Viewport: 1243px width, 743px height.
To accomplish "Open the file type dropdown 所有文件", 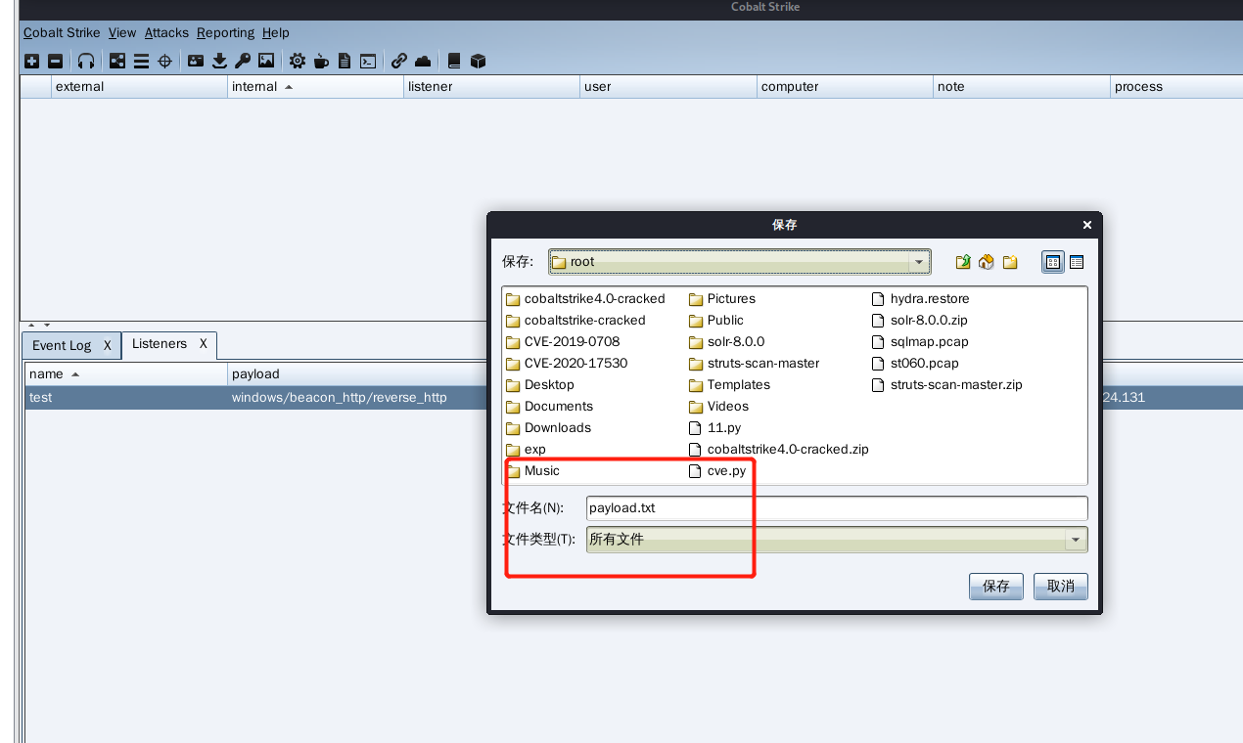I will tap(837, 540).
